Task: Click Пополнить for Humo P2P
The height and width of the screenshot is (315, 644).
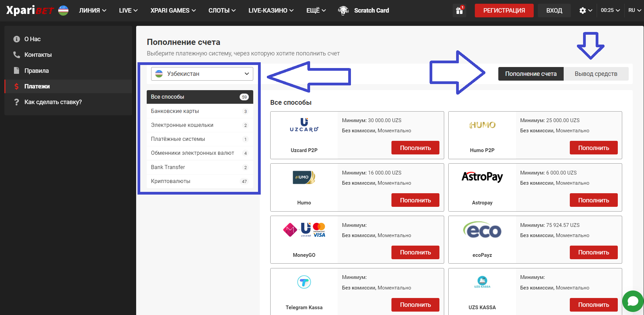Action: [594, 148]
